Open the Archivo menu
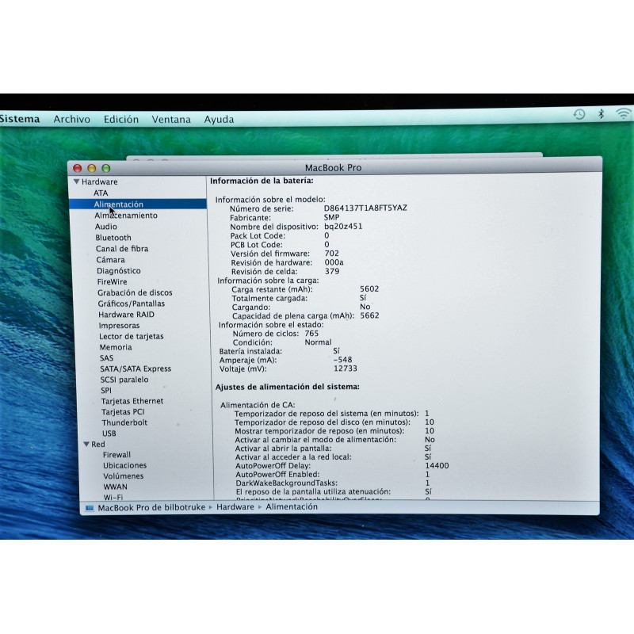Viewport: 634px width, 634px height. [x=71, y=120]
